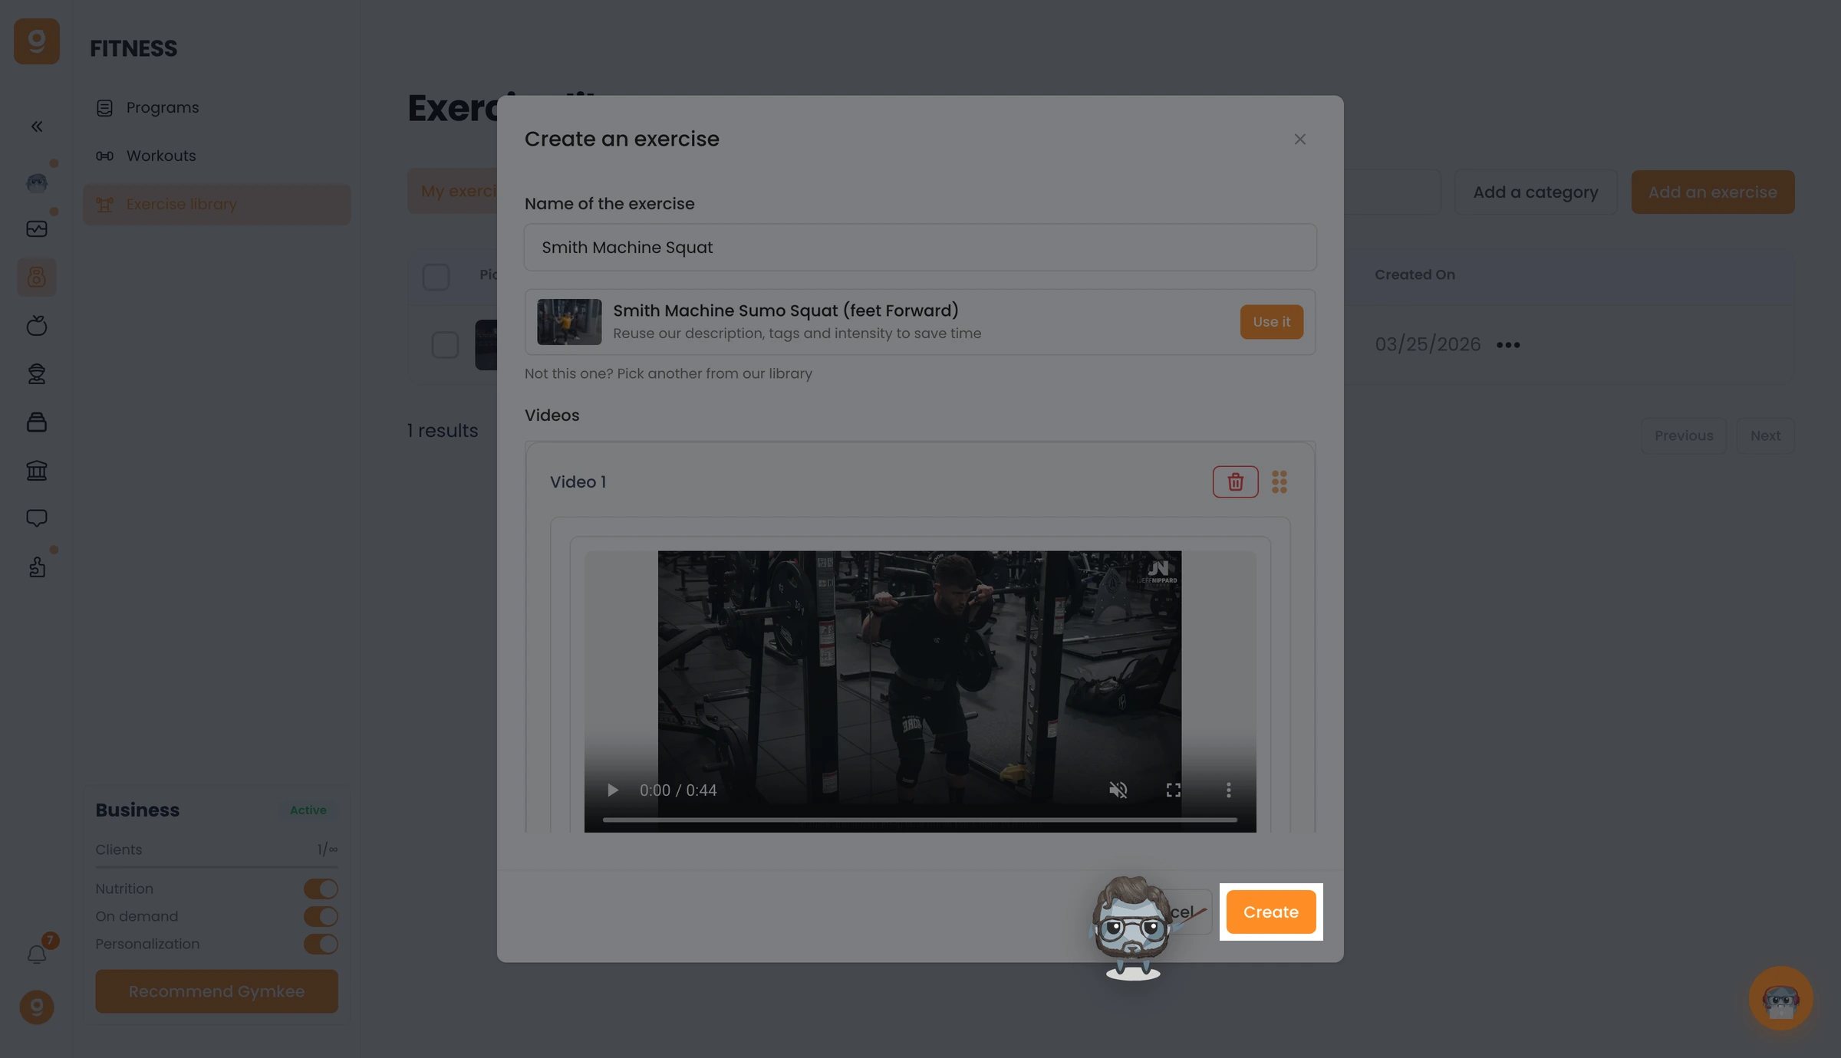1841x1058 pixels.
Task: Click the Previous pagination button
Action: pos(1684,435)
